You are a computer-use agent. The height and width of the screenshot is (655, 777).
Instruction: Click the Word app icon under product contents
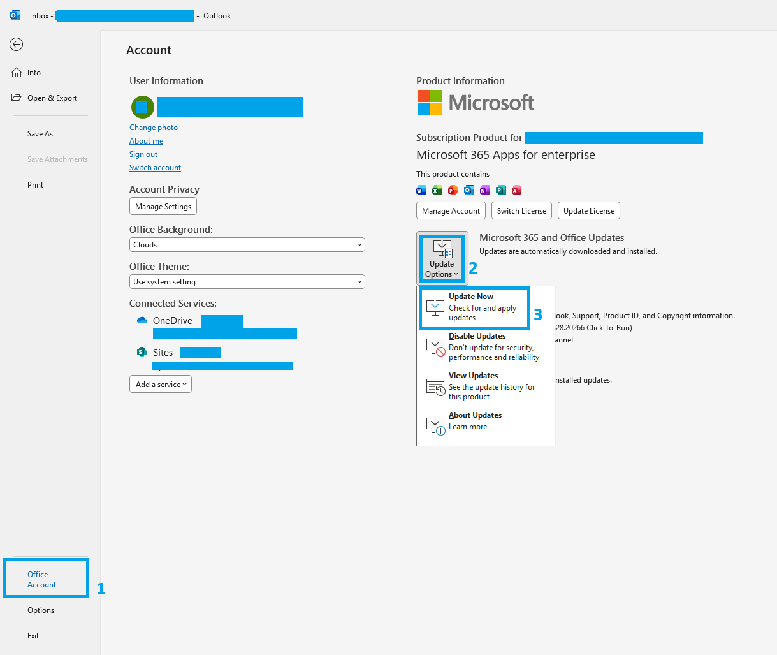[x=421, y=190]
